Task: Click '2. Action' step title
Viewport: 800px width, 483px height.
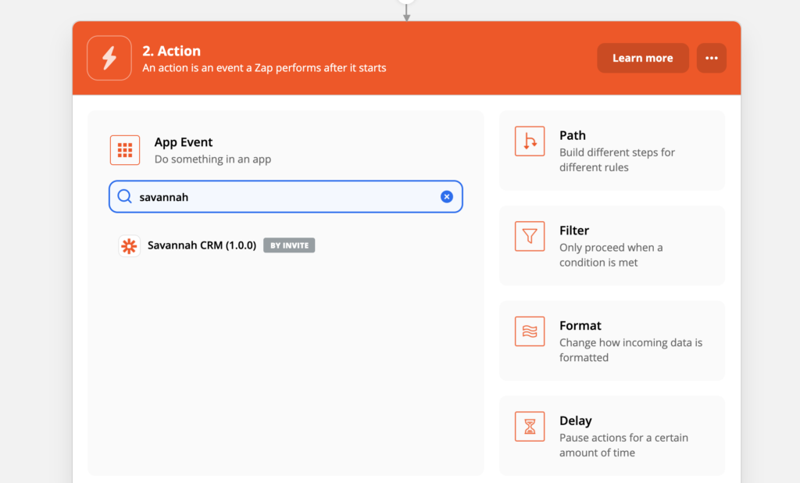Action: click(x=171, y=51)
